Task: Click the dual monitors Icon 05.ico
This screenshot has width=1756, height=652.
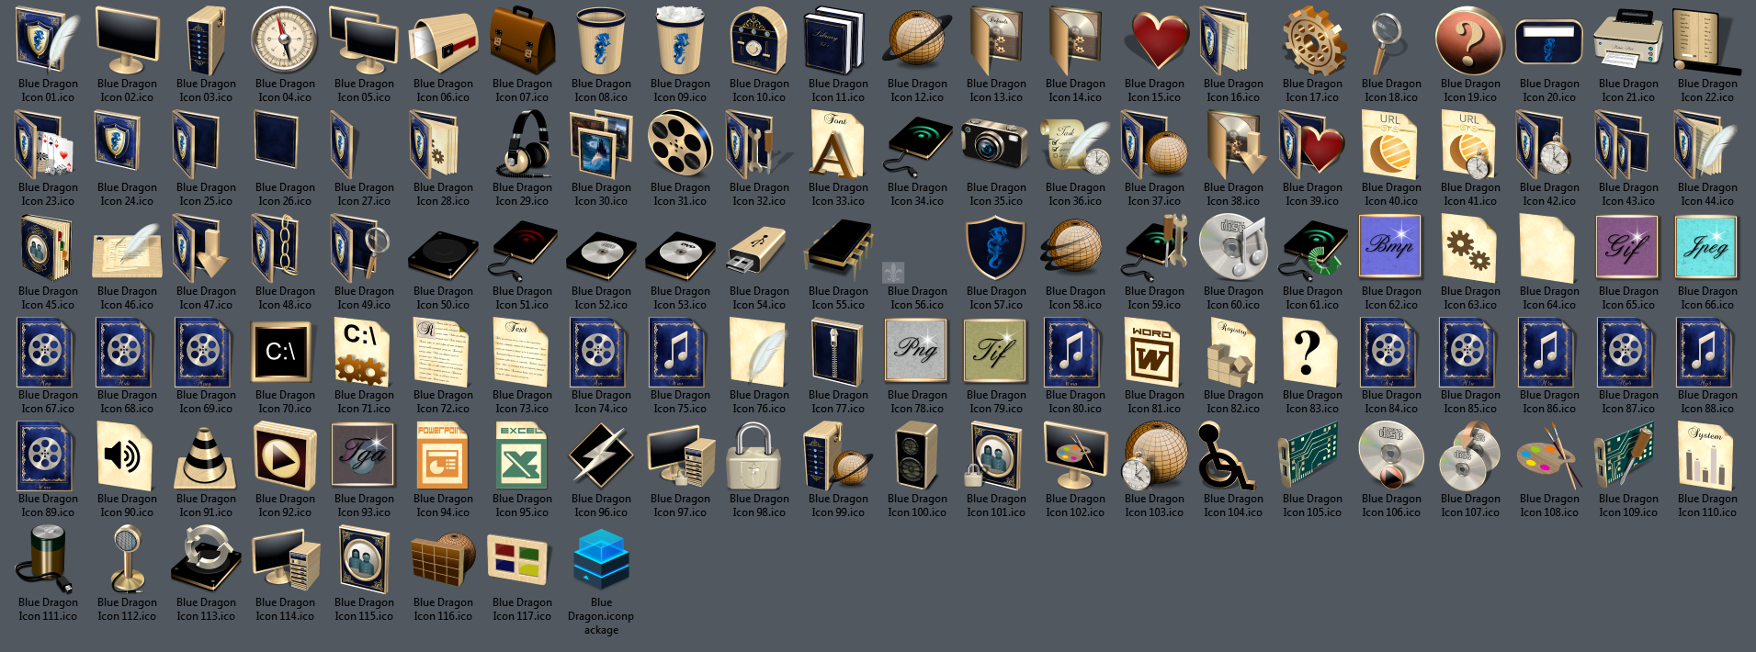Action: point(364,40)
